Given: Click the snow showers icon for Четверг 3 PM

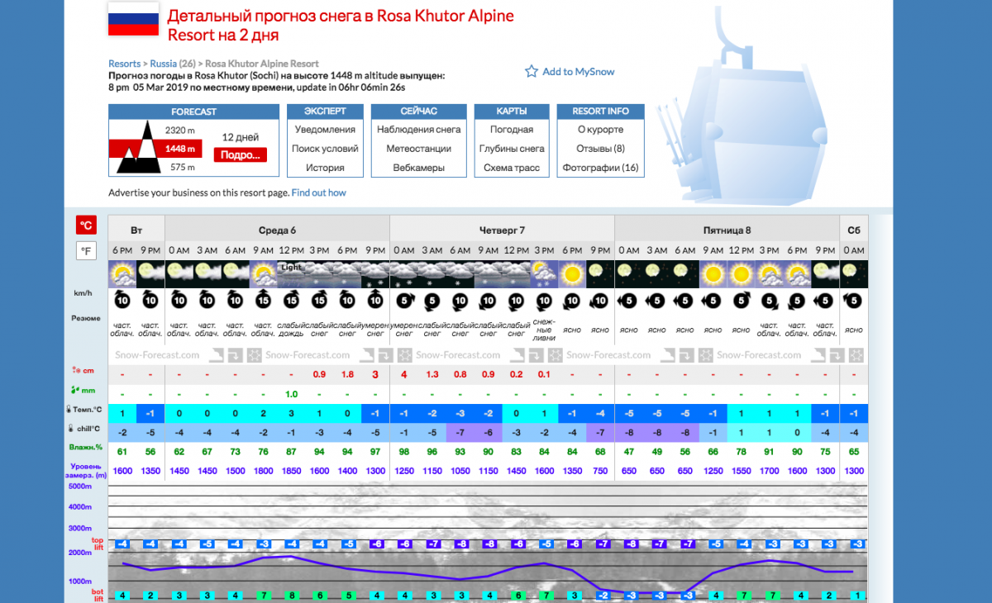Looking at the screenshot, I should coord(544,273).
